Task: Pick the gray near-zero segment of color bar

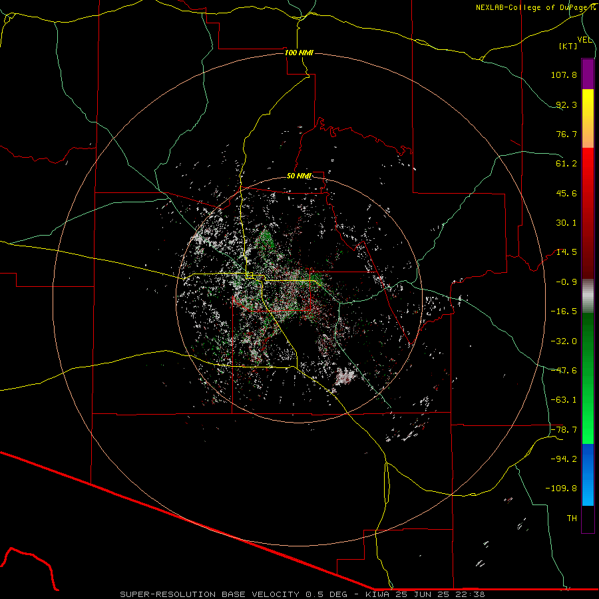Action: pos(588,296)
